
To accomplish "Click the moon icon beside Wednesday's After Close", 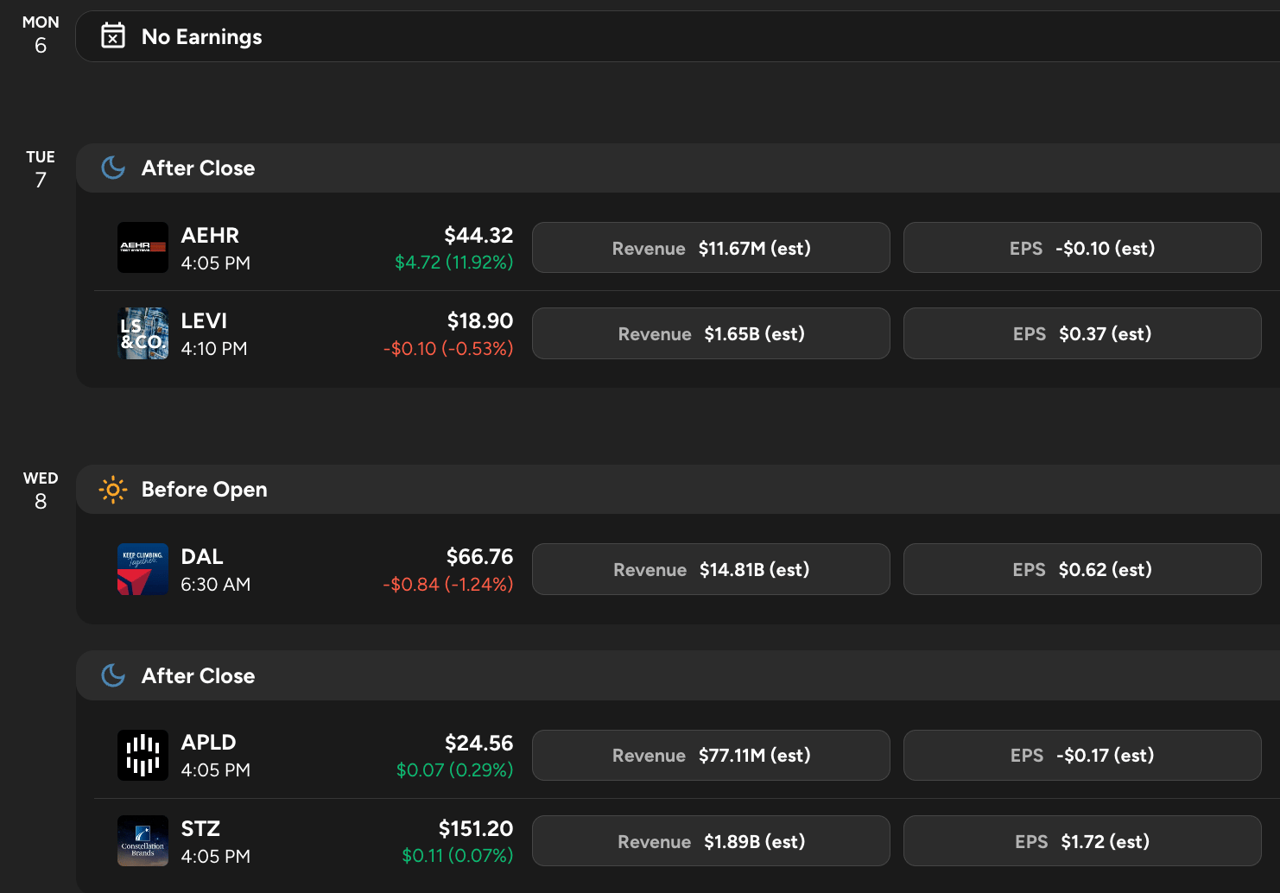I will (x=113, y=675).
